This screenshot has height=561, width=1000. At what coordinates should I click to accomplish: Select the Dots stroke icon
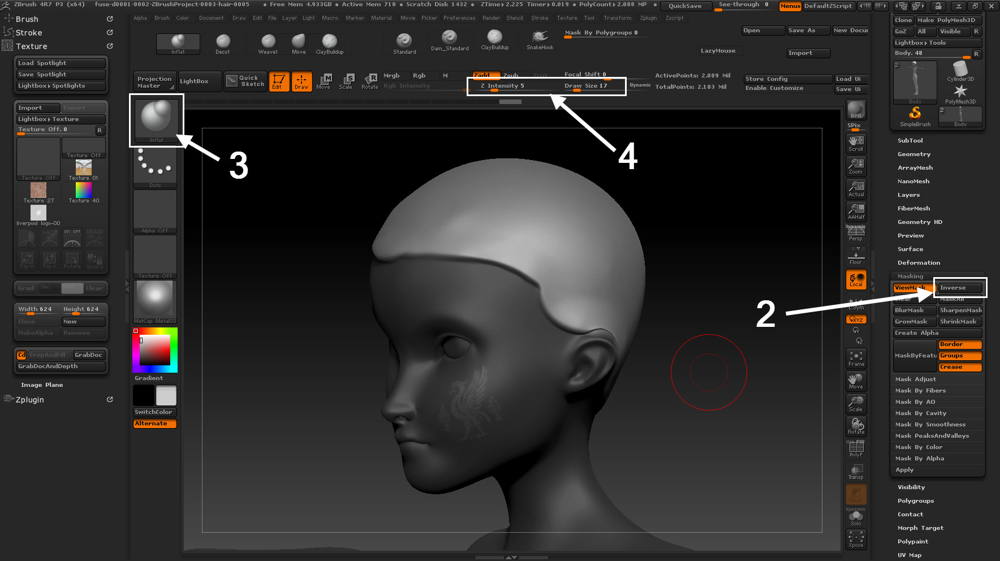155,167
